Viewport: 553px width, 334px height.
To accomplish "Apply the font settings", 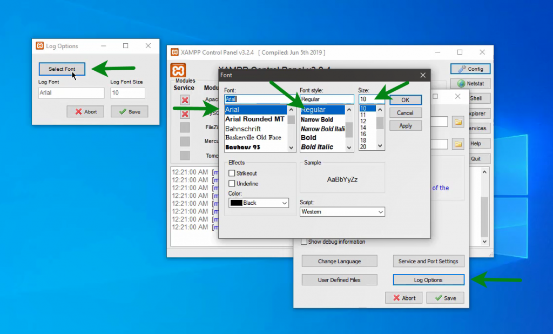I will 406,126.
